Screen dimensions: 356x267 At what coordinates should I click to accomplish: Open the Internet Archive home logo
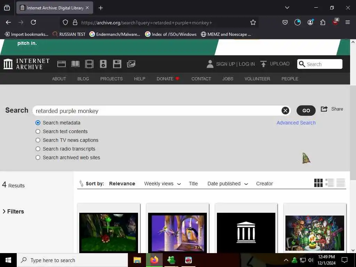click(x=26, y=64)
